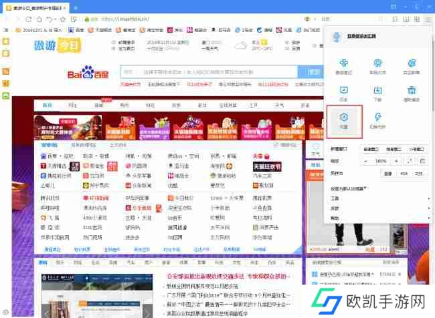Switch to the 工具 navigation tab
This screenshot has width=435, height=318.
[253, 106]
